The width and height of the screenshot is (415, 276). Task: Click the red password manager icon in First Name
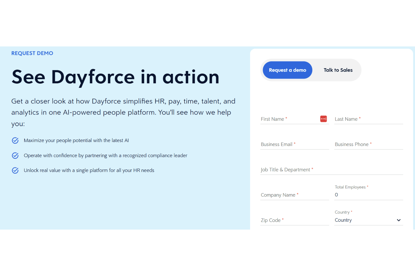pos(323,119)
